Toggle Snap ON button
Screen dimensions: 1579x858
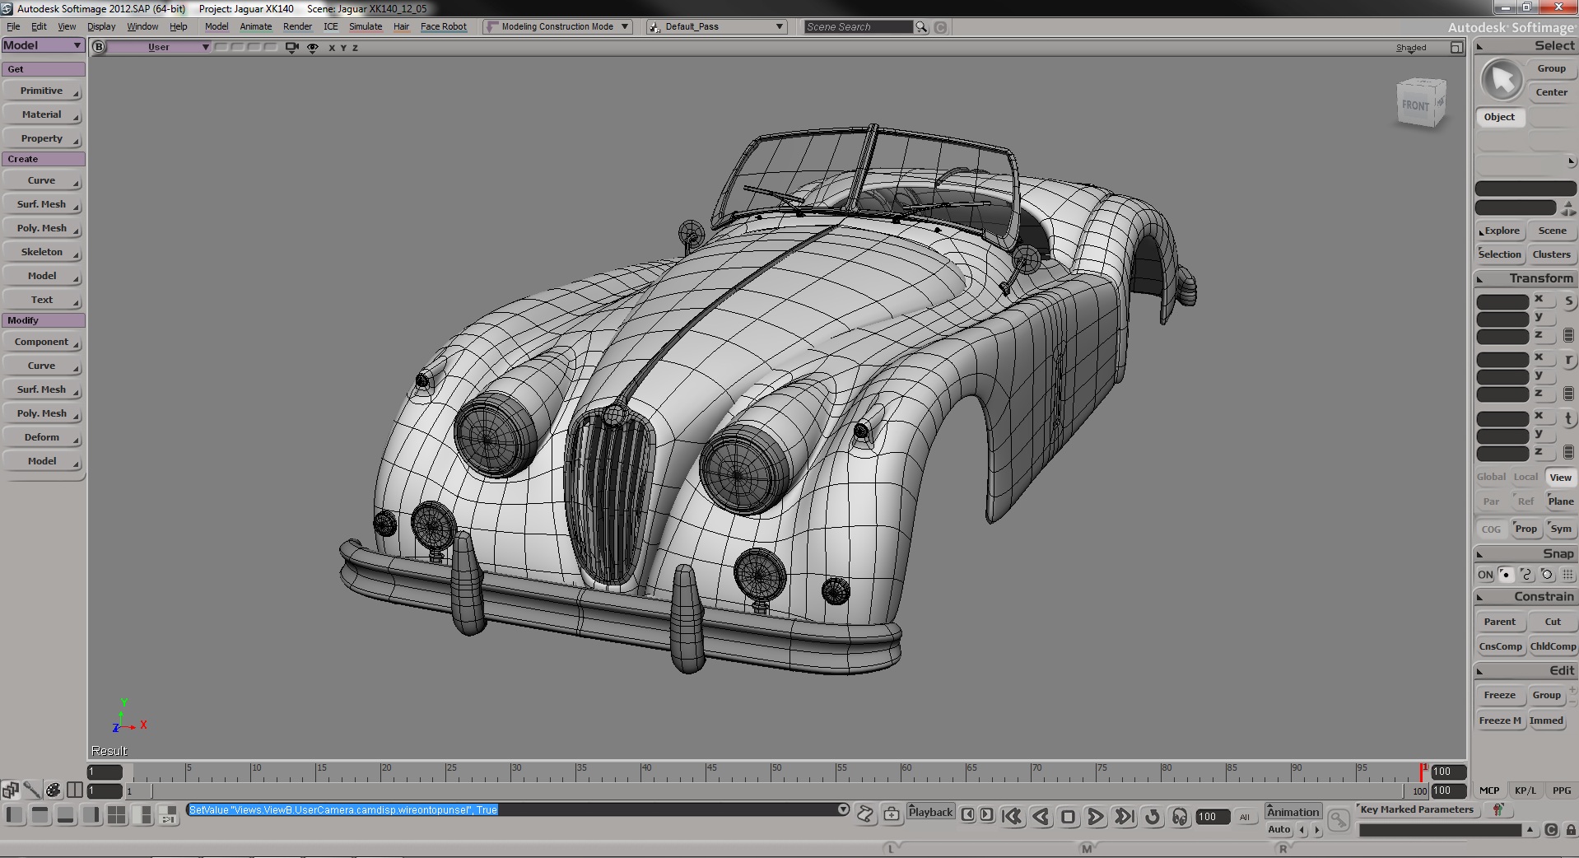pyautogui.click(x=1484, y=575)
